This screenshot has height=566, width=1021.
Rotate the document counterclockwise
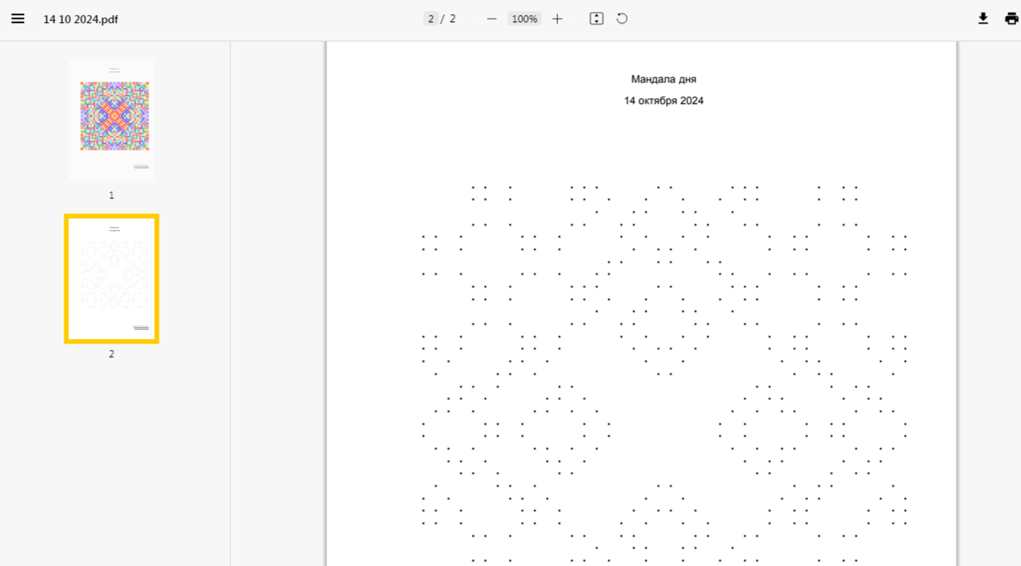(x=622, y=19)
